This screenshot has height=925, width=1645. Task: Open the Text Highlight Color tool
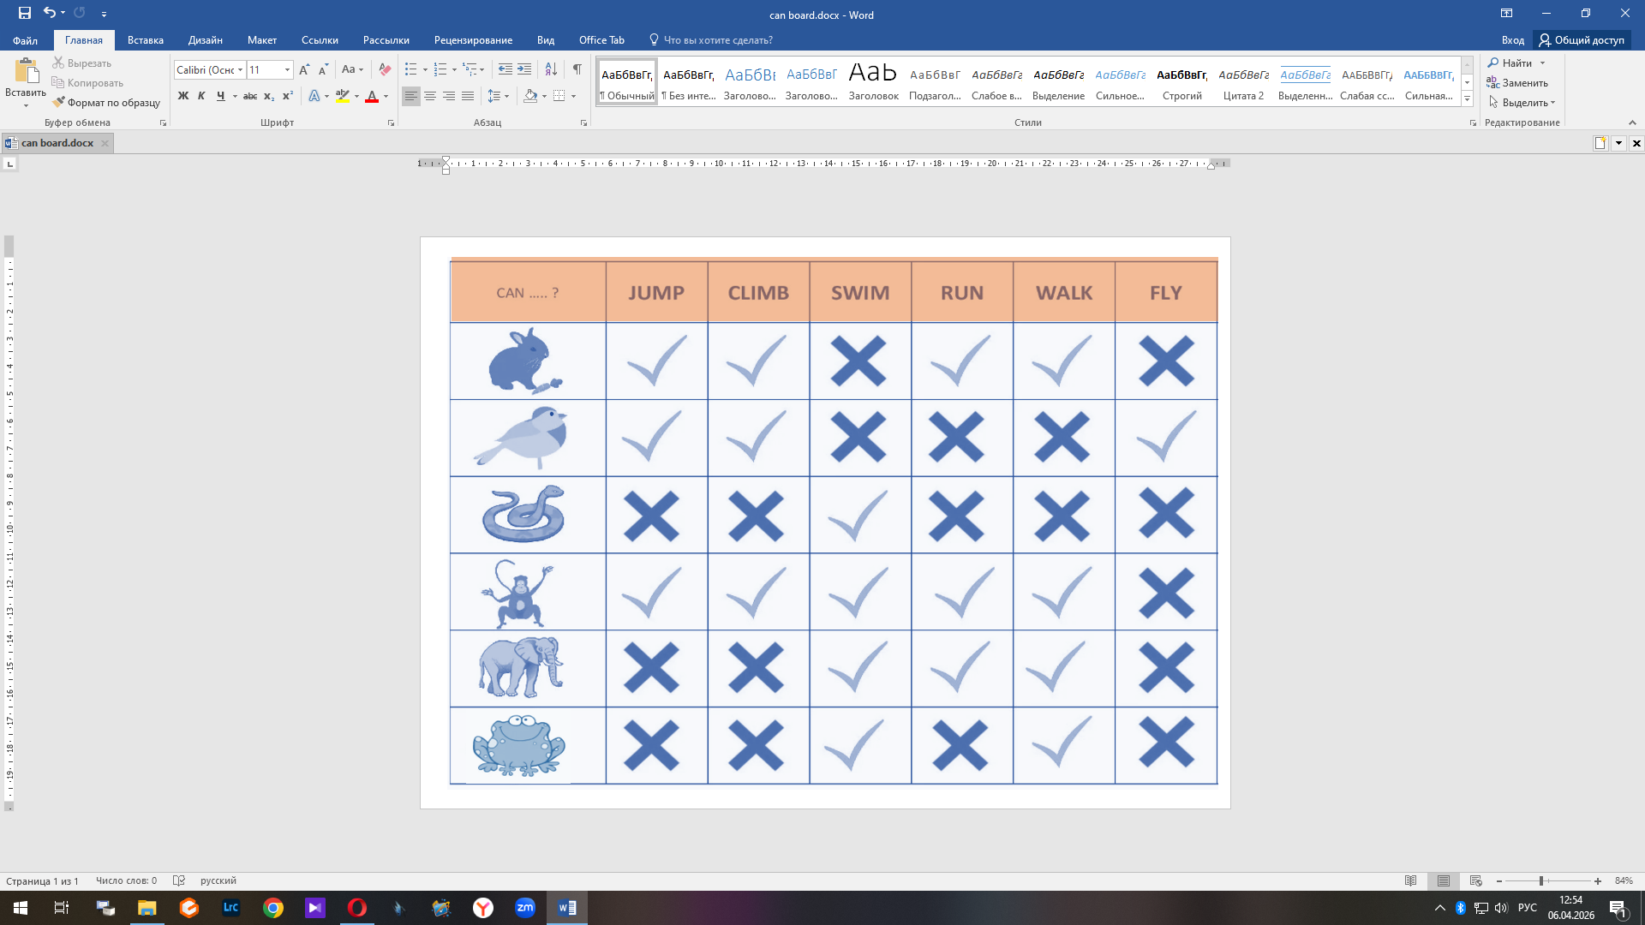[343, 96]
